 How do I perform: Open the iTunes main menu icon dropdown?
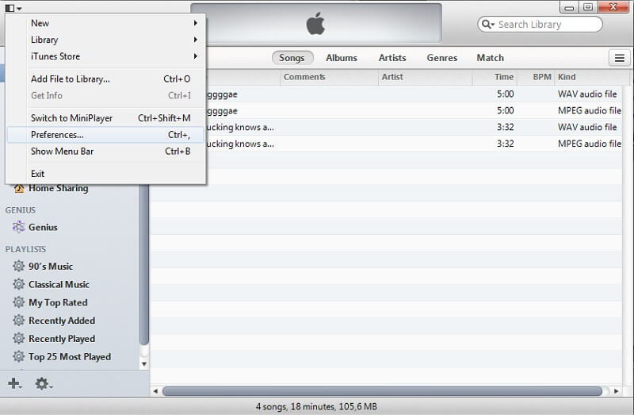pos(13,8)
